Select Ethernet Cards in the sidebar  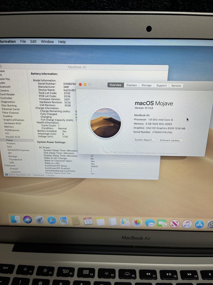pos(11,109)
